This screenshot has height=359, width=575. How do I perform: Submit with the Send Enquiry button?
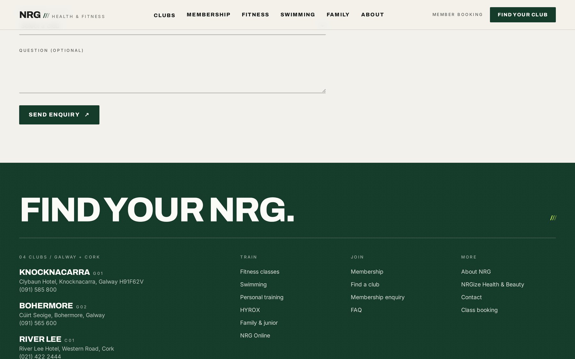click(59, 115)
